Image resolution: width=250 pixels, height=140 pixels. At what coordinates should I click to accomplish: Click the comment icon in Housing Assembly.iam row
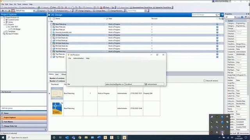click(217, 32)
